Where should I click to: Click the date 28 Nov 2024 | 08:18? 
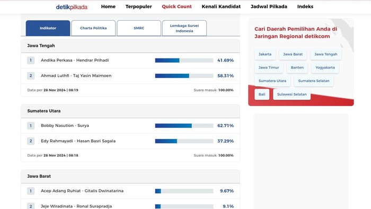click(61, 155)
